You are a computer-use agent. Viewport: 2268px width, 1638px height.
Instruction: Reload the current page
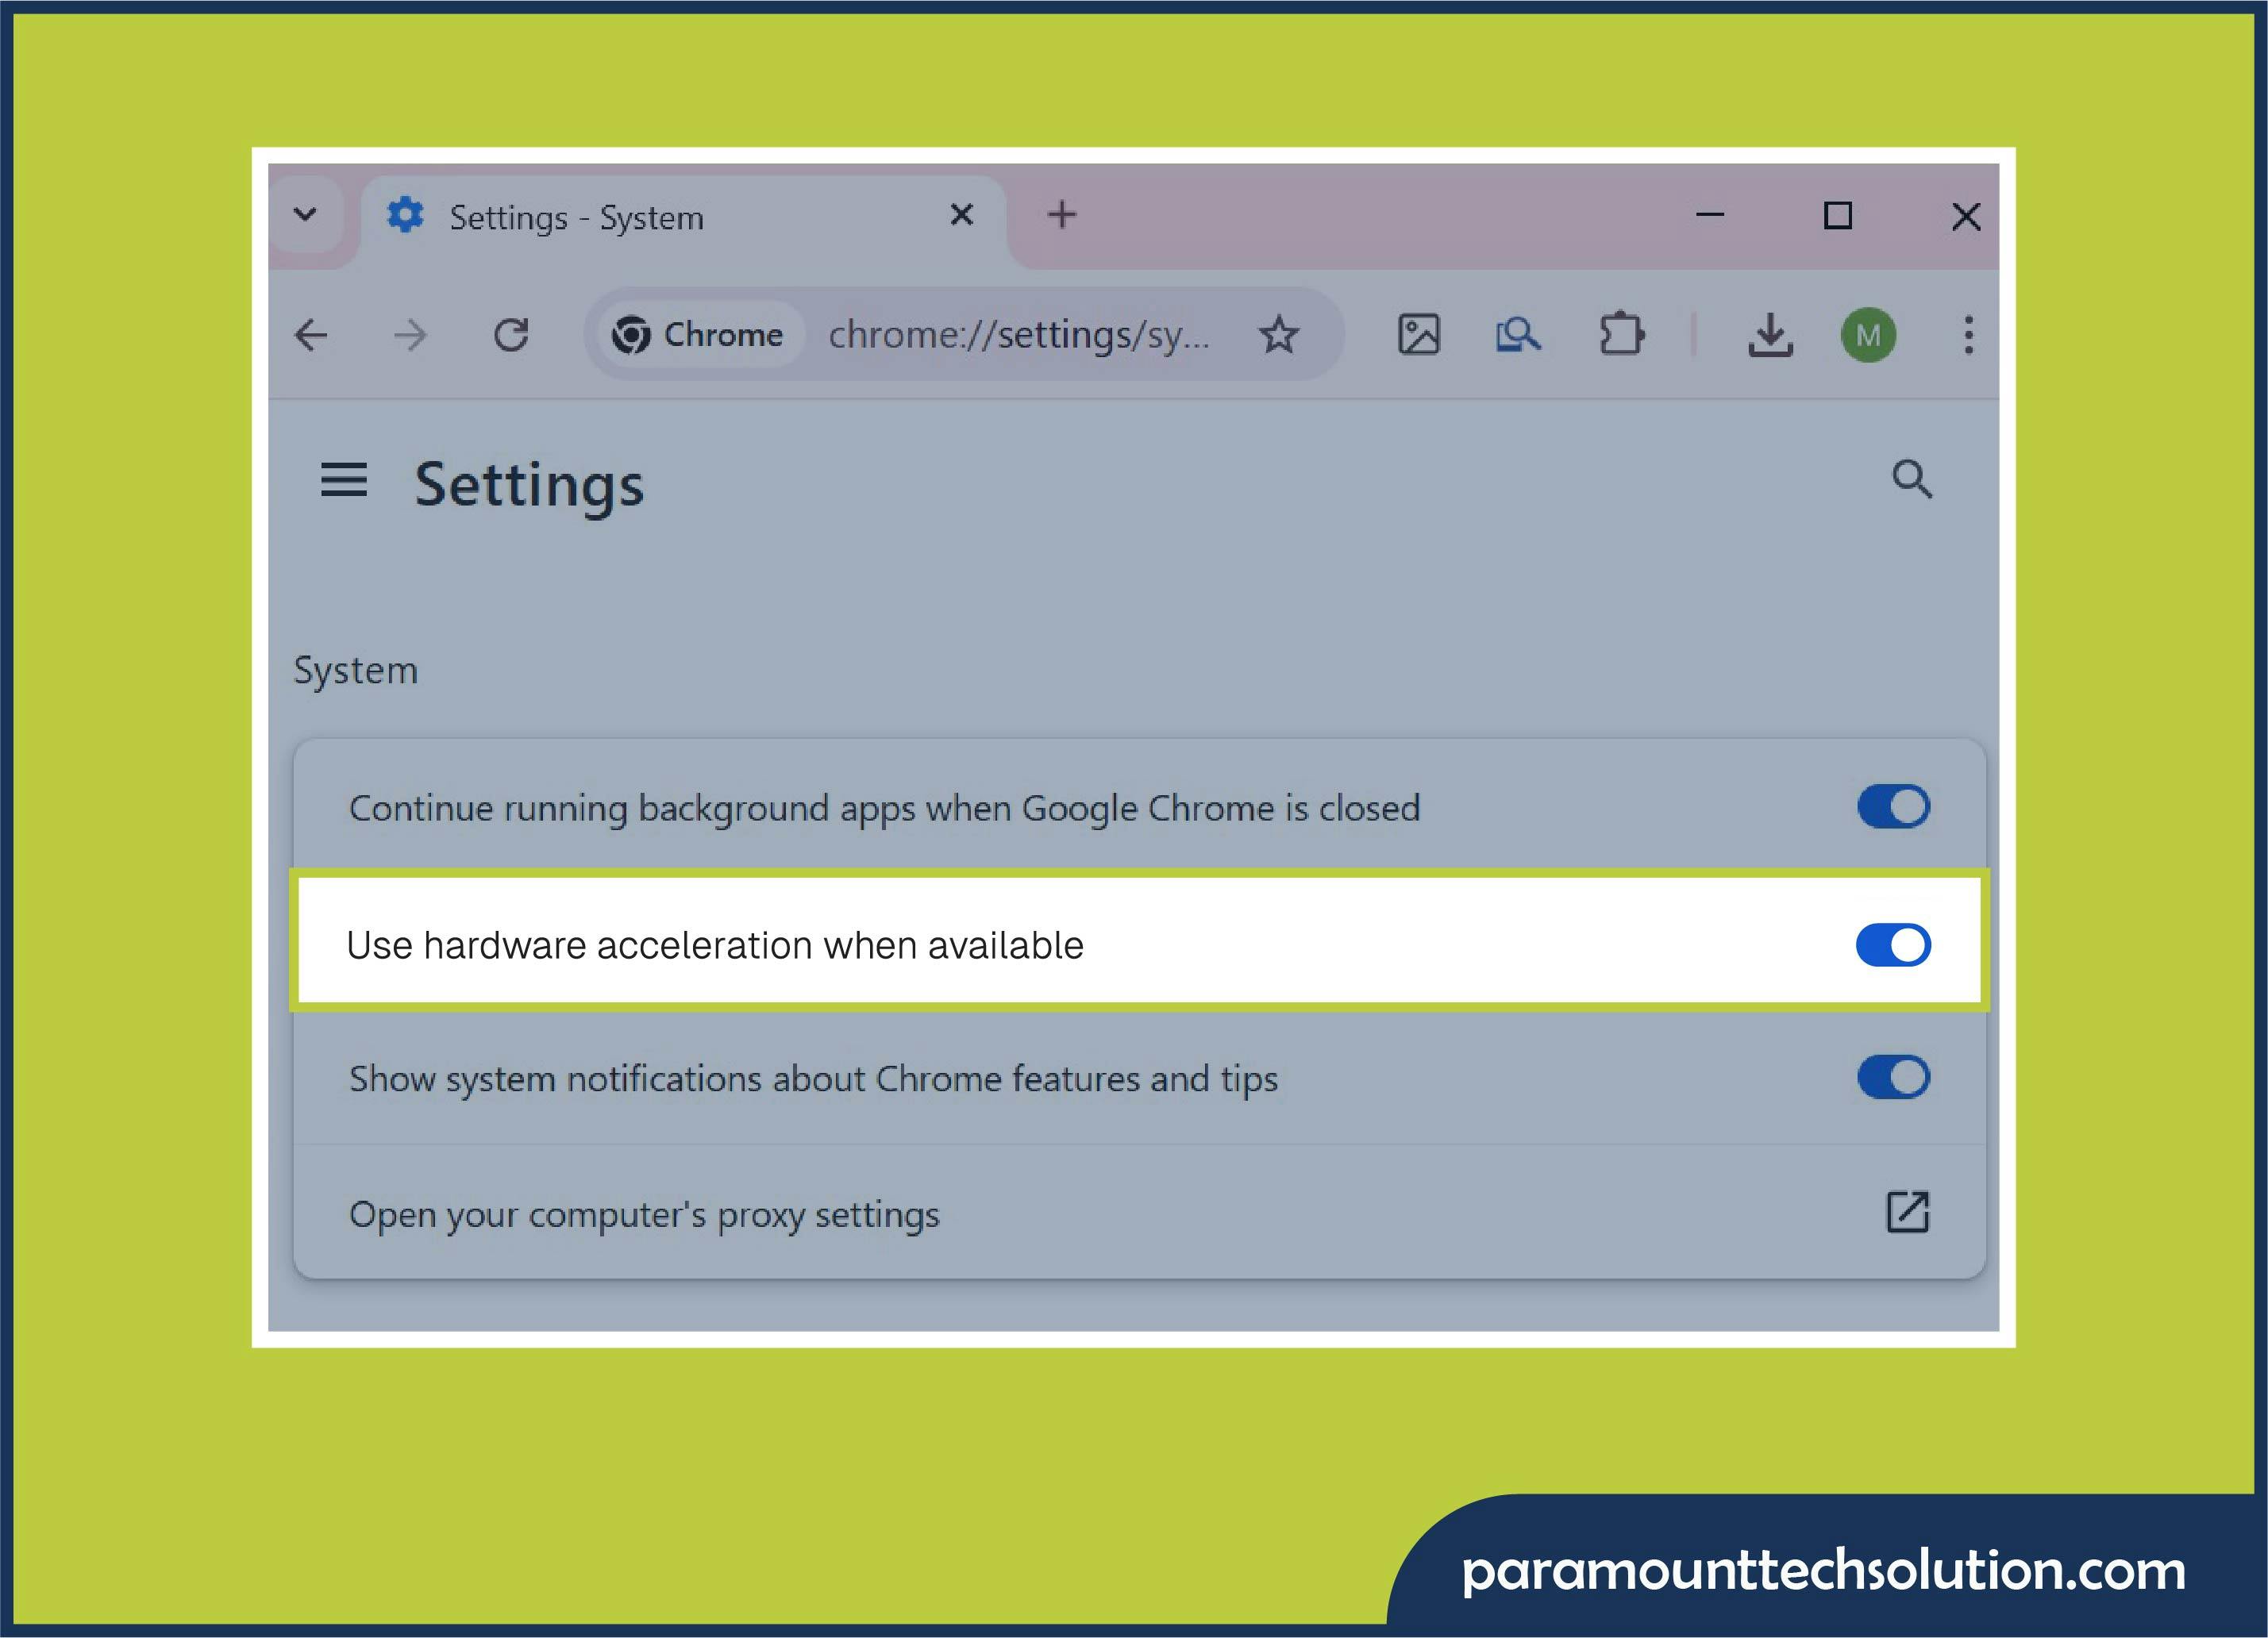pyautogui.click(x=512, y=335)
